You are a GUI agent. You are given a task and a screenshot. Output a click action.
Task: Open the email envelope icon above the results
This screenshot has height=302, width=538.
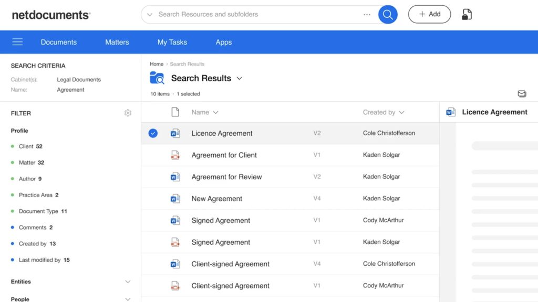pos(522,94)
